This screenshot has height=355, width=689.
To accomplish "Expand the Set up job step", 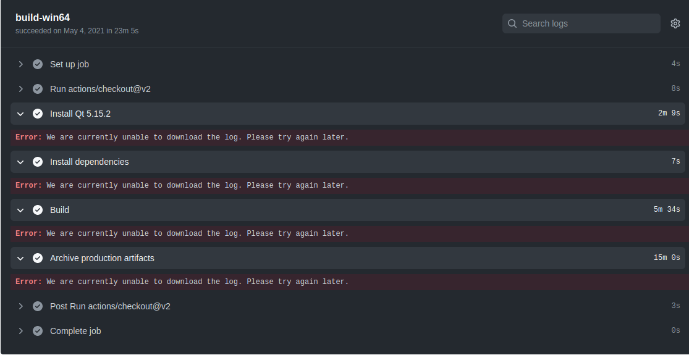I will point(20,64).
